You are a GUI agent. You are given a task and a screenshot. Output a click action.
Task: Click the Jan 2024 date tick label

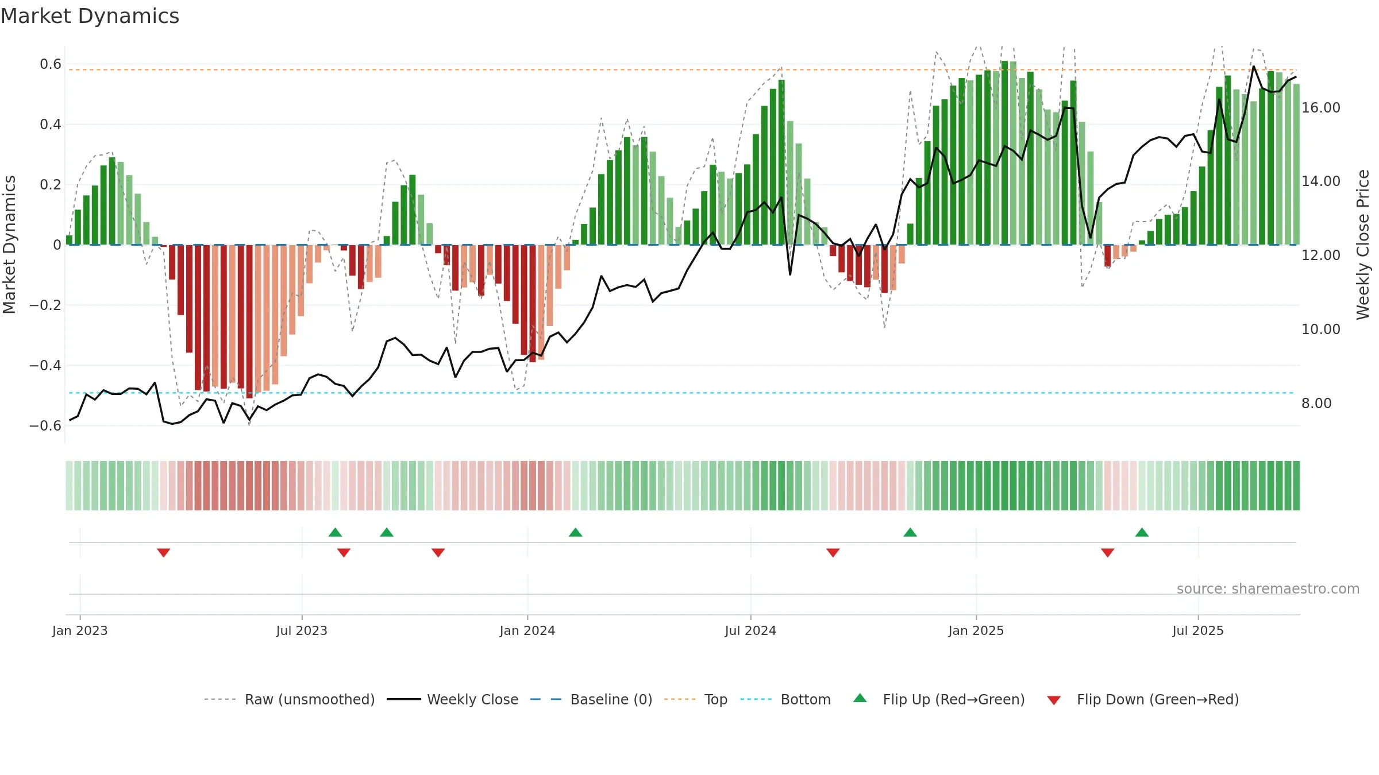[527, 630]
